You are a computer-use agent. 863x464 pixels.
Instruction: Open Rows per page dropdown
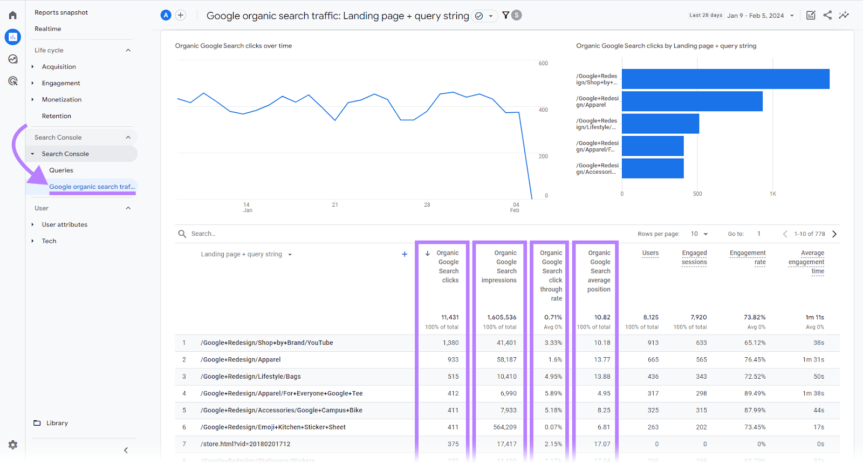click(x=699, y=234)
